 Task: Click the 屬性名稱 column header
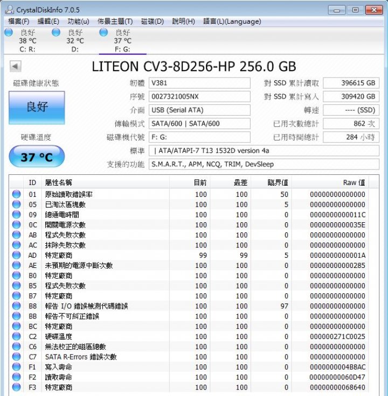pyautogui.click(x=106, y=182)
